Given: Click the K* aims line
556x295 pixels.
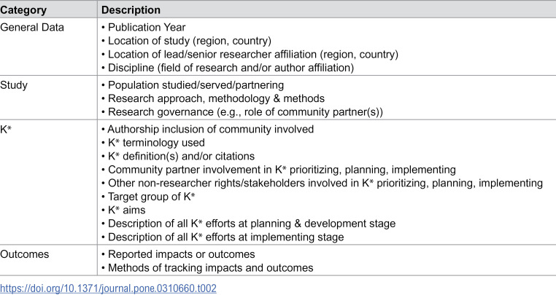Looking at the screenshot, I should pyautogui.click(x=123, y=210).
